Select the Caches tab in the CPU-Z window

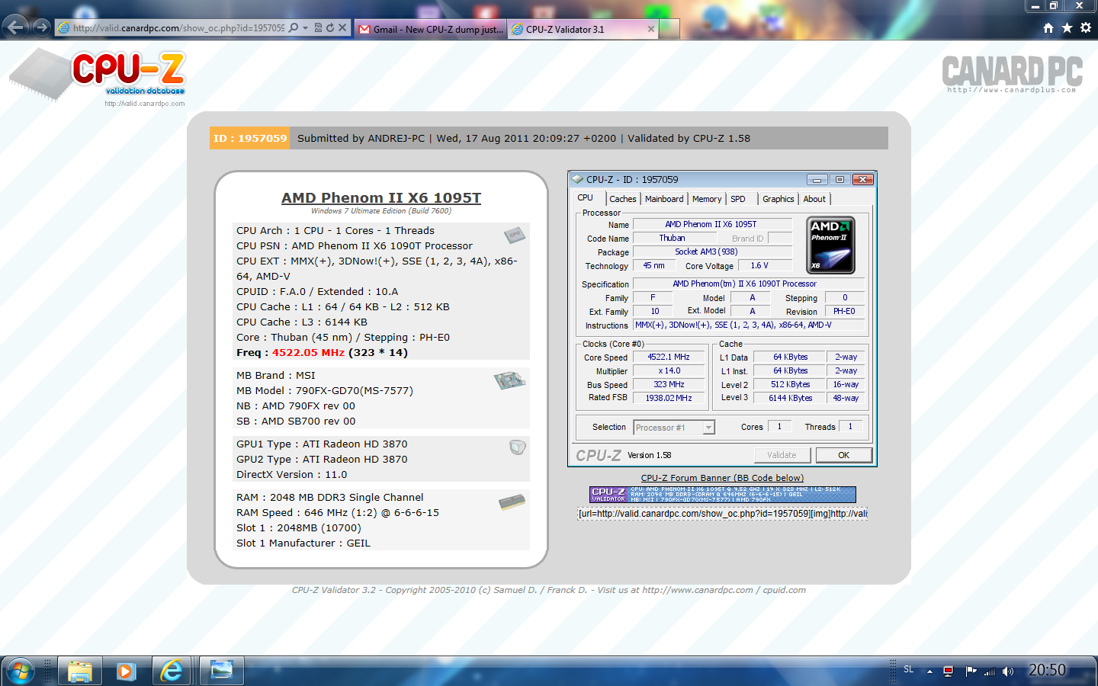click(623, 199)
